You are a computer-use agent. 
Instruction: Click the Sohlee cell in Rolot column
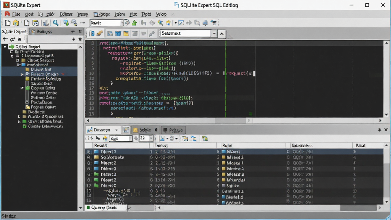(x=233, y=186)
